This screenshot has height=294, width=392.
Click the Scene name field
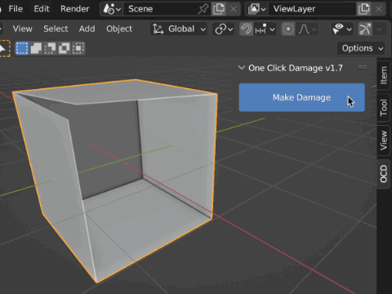(161, 9)
